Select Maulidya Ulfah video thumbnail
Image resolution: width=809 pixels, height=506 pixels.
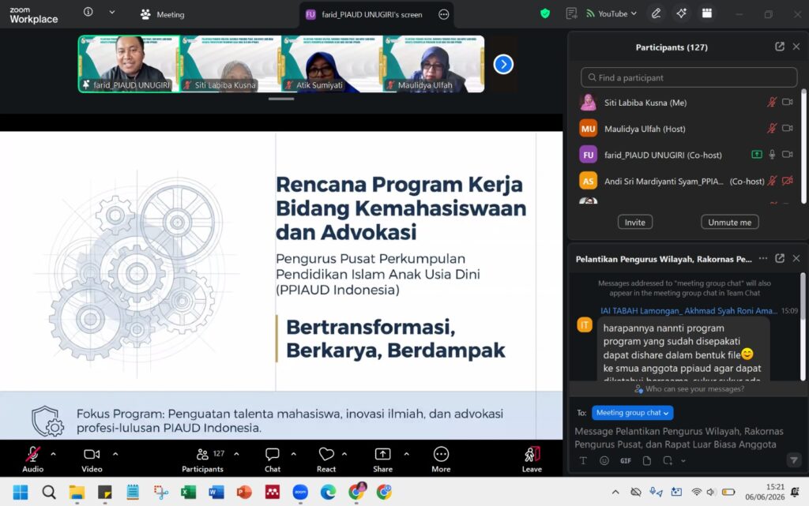click(x=434, y=64)
